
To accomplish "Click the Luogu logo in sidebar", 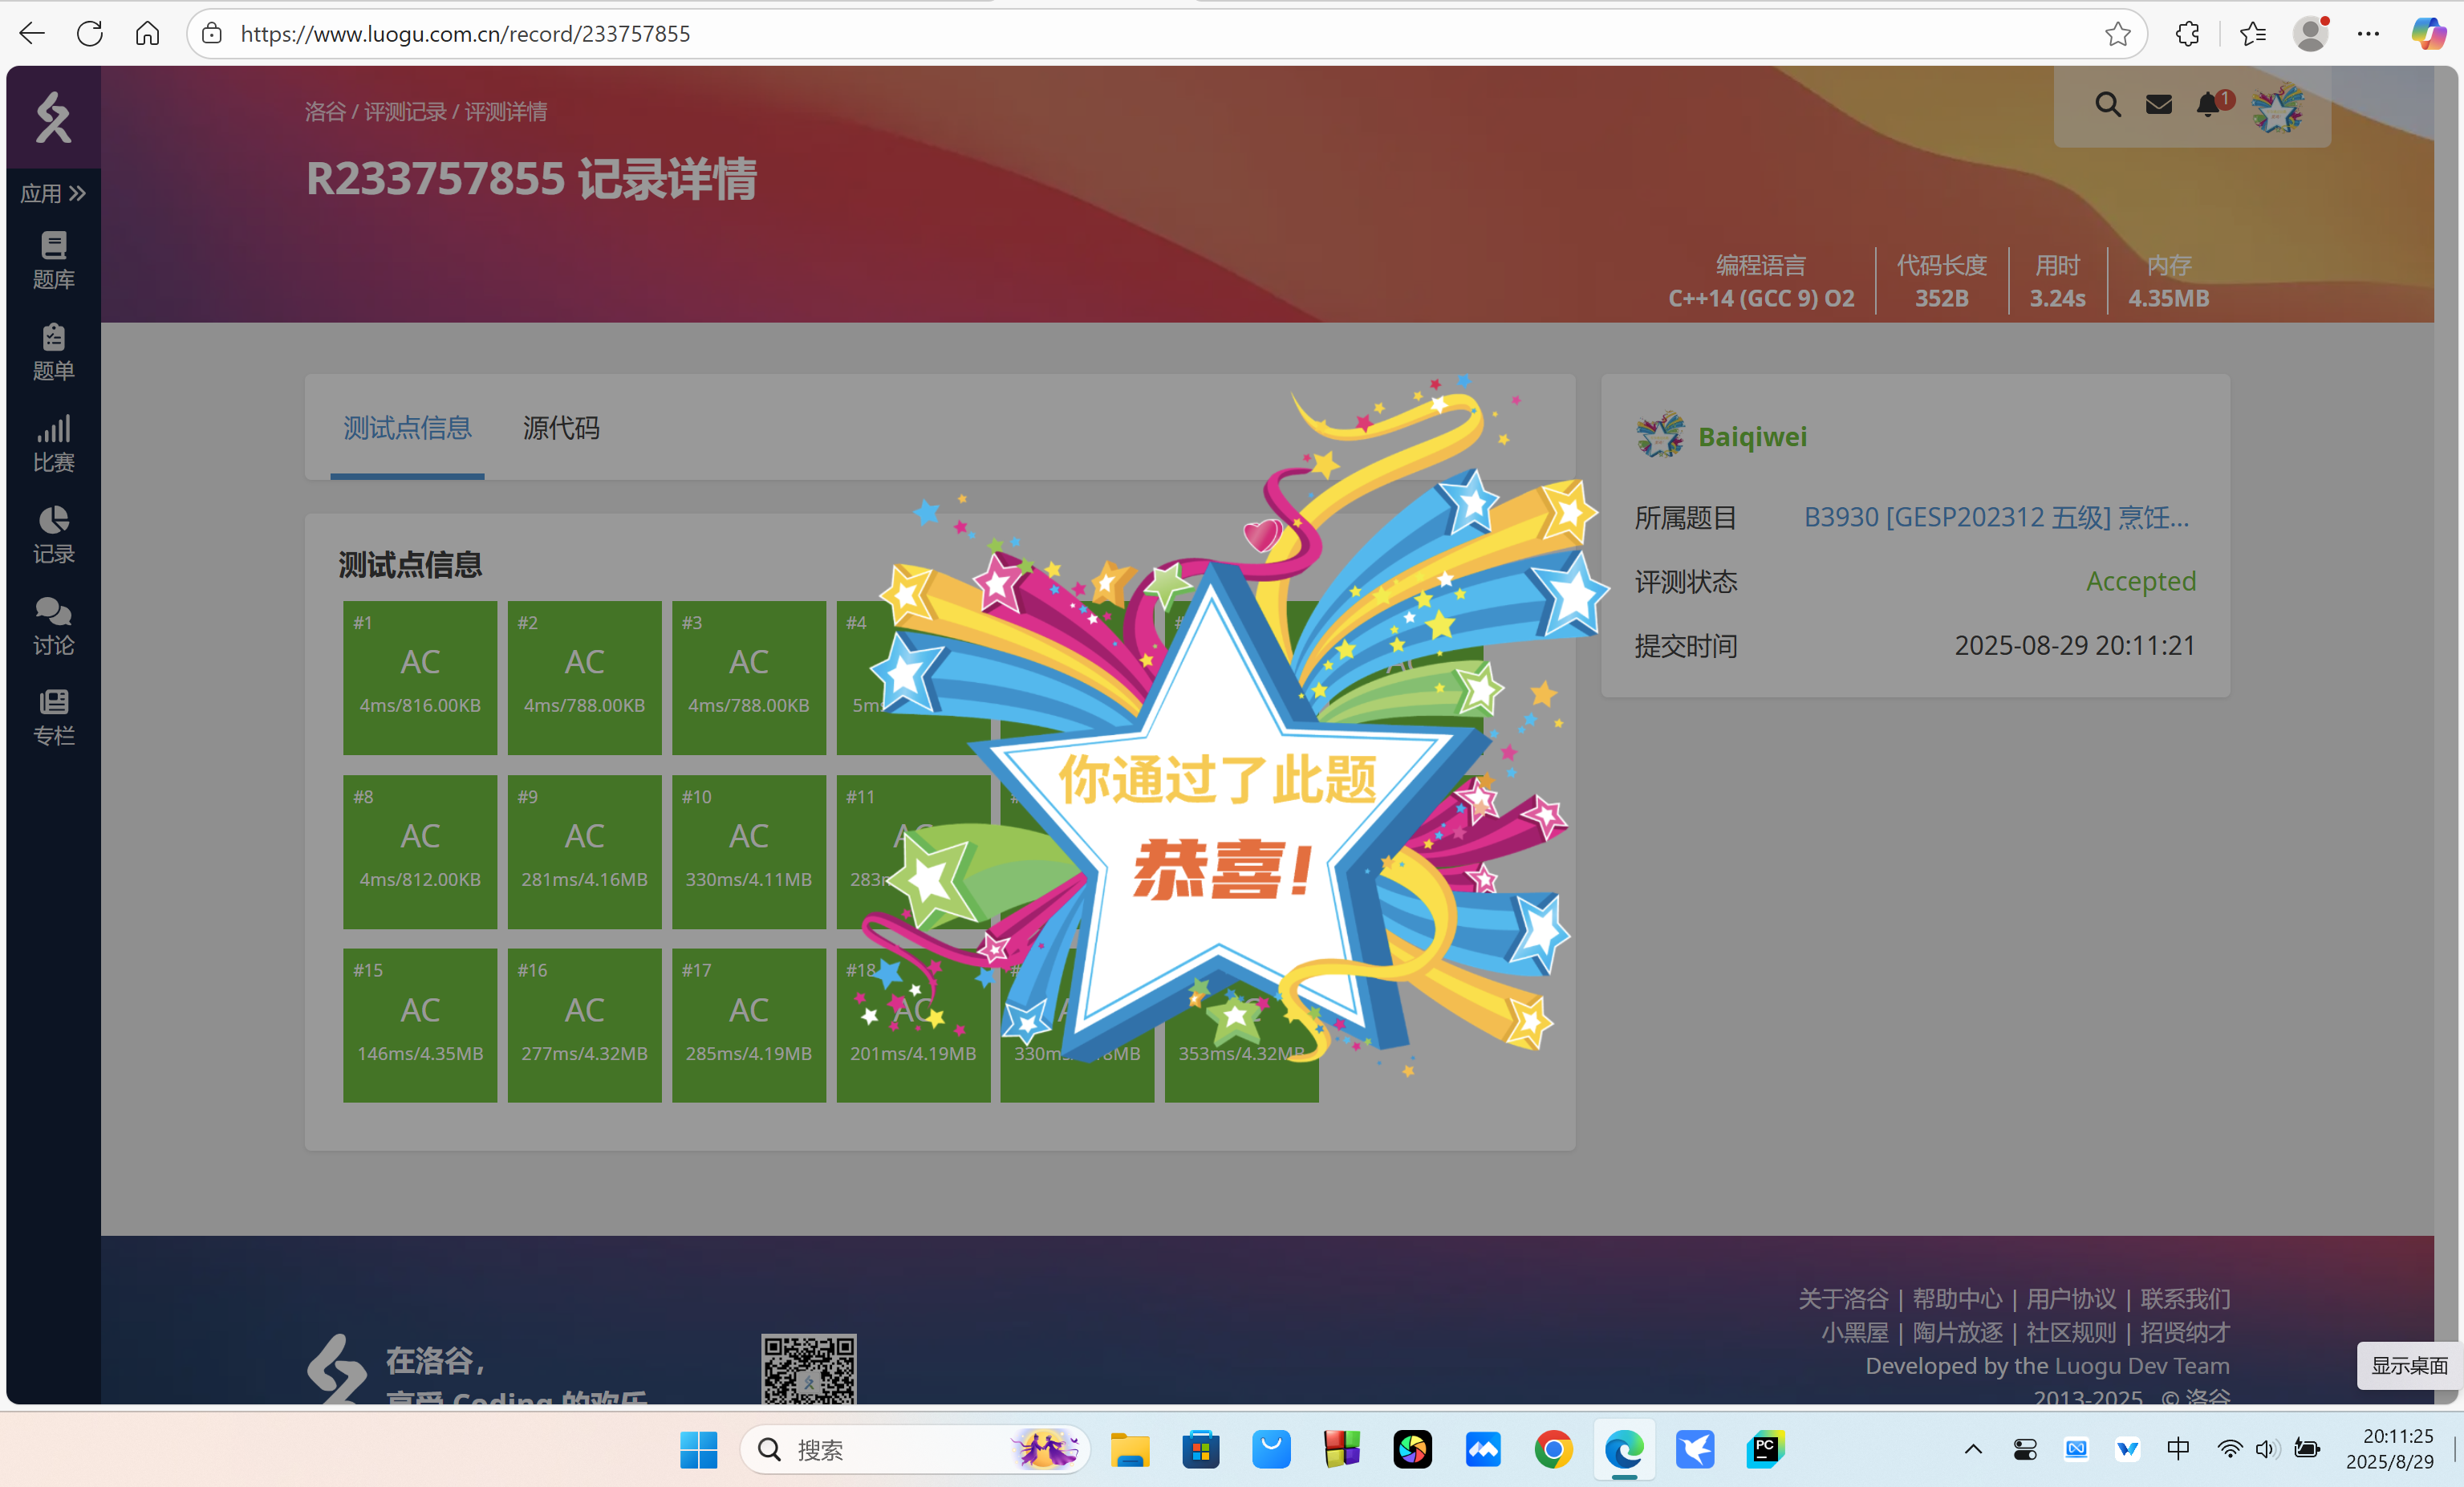I will 53,117.
